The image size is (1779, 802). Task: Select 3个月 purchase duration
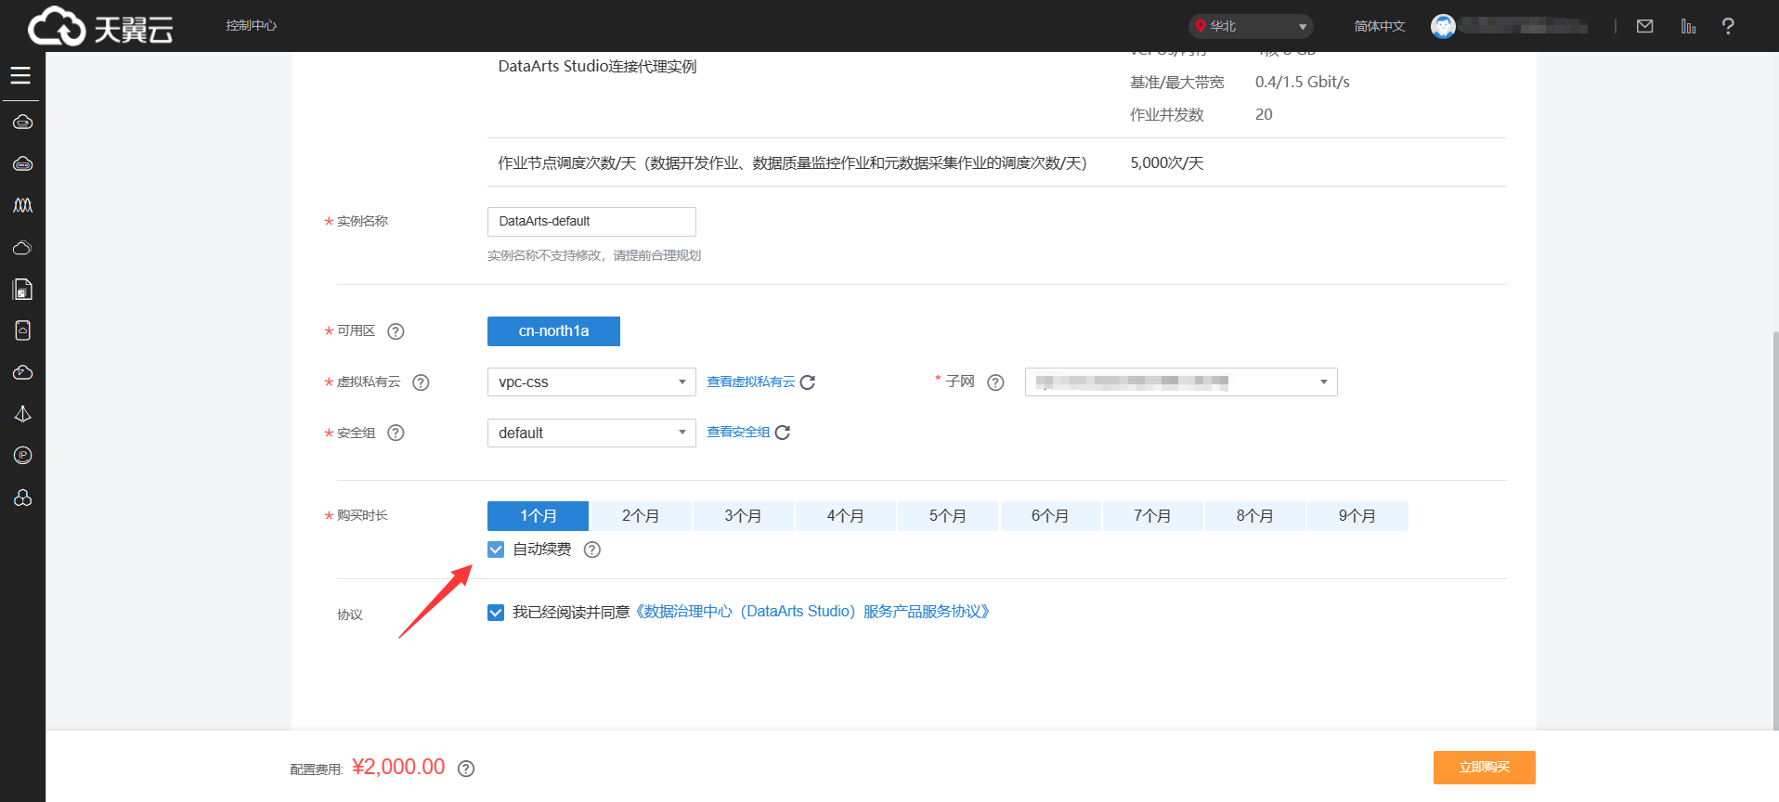[x=743, y=516]
